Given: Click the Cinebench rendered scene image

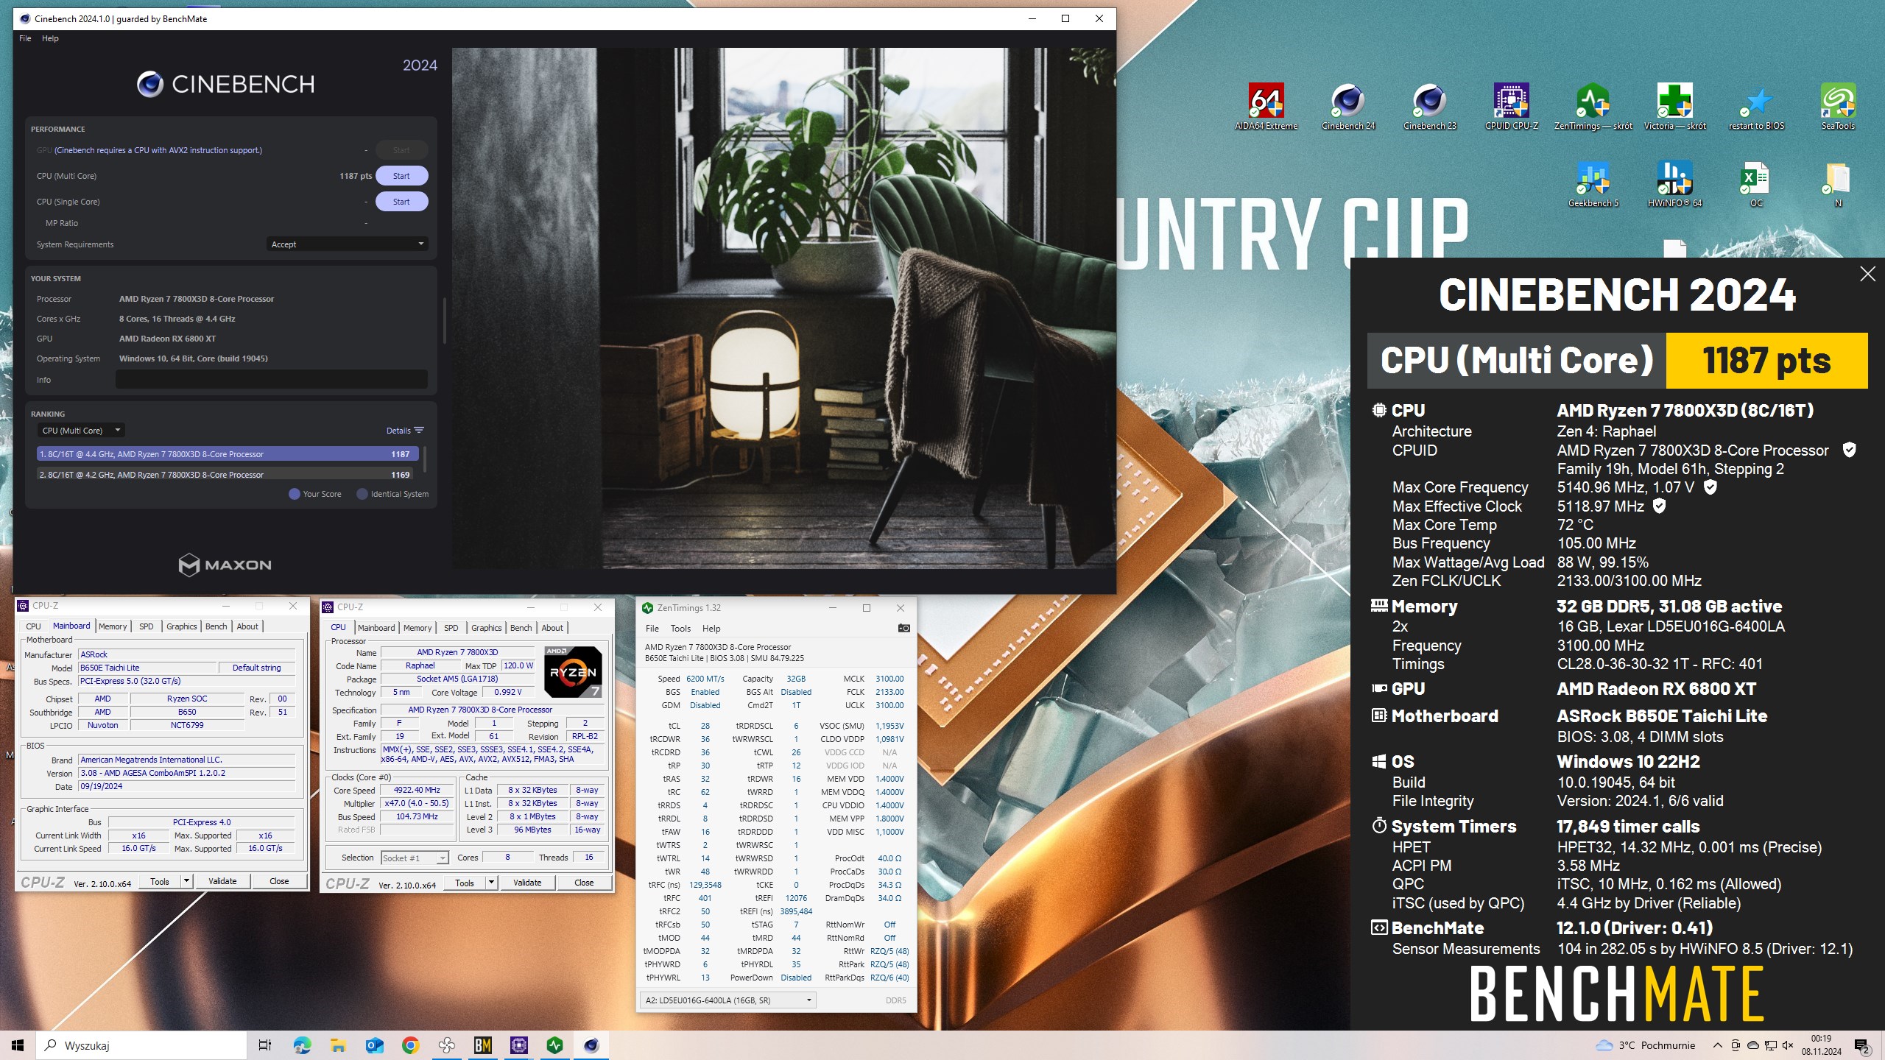Looking at the screenshot, I should 783,308.
